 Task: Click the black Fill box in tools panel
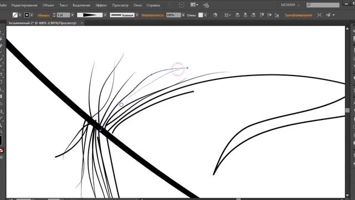(1, 141)
